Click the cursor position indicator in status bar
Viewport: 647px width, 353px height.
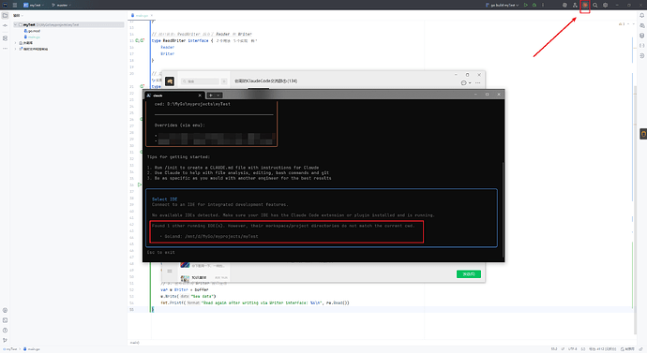pos(554,349)
